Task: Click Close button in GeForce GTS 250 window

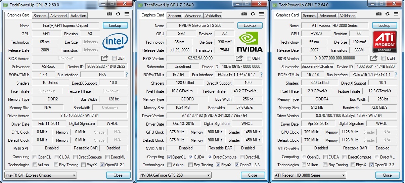Action: tap(253, 175)
